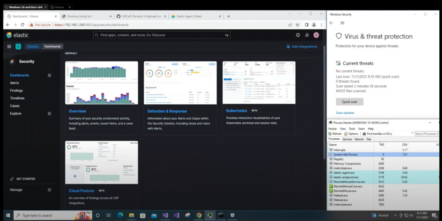
Task: Open Disk tab in Process Hacker
Action: click(x=369, y=139)
